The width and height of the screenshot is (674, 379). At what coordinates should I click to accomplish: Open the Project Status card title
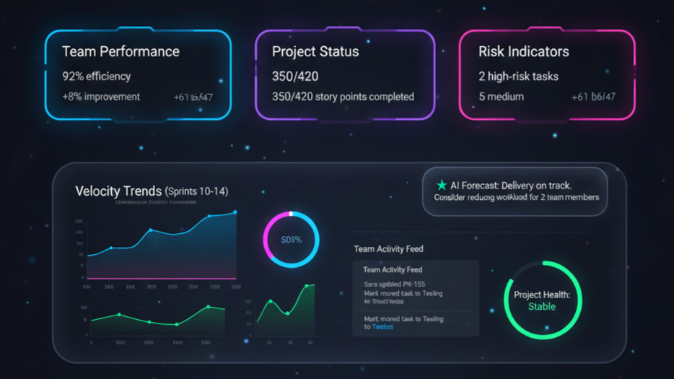[x=315, y=52]
